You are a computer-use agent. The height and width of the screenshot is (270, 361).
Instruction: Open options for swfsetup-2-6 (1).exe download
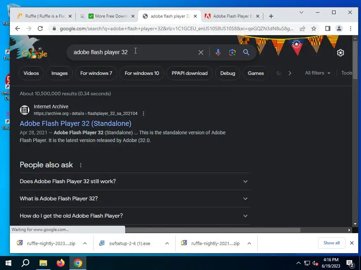pyautogui.click(x=167, y=243)
